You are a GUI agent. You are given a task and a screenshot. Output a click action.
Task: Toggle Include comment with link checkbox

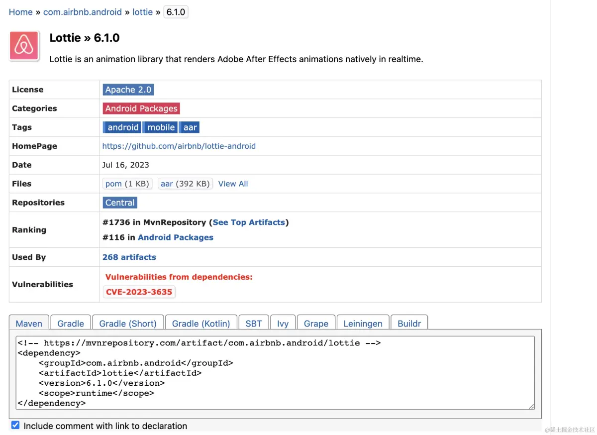point(15,425)
